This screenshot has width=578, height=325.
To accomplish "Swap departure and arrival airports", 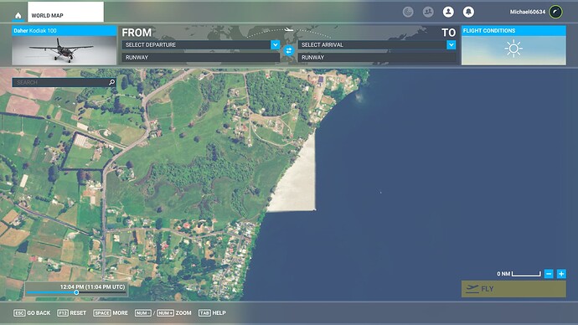I will (289, 50).
